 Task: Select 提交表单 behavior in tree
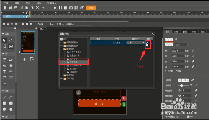(x=74, y=62)
